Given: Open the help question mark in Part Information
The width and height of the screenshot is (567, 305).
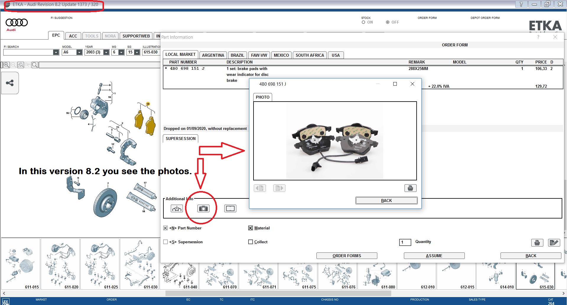Looking at the screenshot, I should click(538, 37).
